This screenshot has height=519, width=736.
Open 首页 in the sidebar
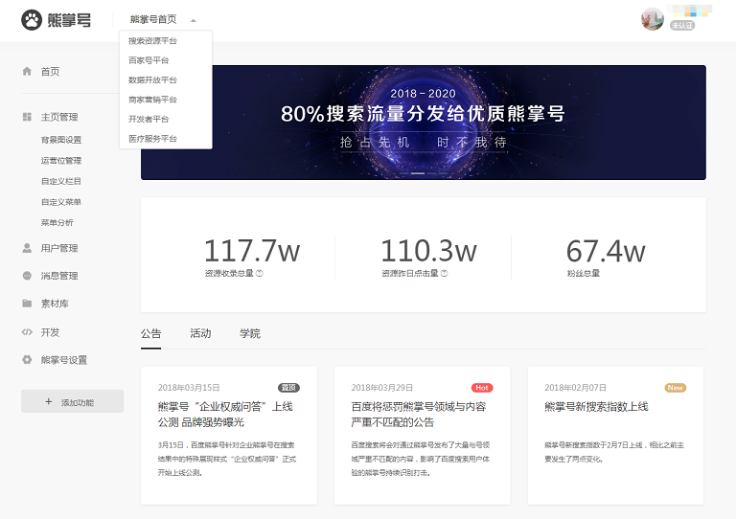coord(50,71)
